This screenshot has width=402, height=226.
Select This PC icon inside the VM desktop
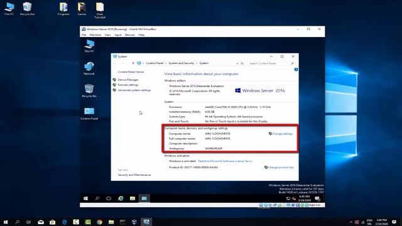coord(89,46)
